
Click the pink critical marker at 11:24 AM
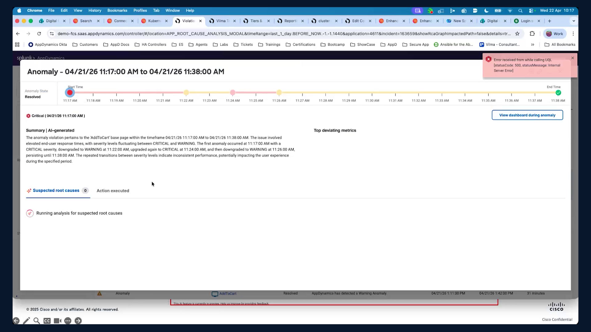233,93
